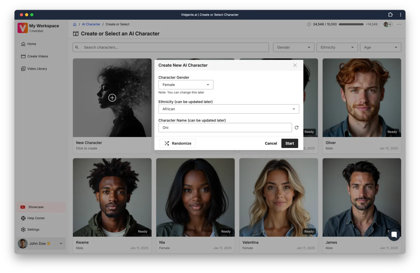Click the John Doe avatar picture

[x=23, y=243]
